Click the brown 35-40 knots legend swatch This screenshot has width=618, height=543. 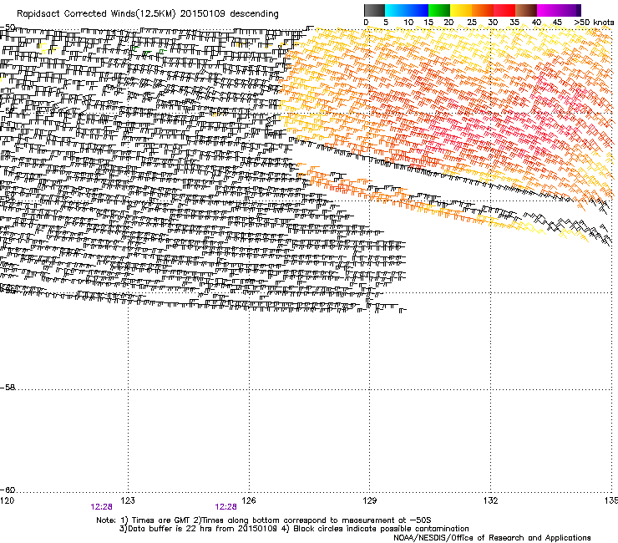click(526, 10)
